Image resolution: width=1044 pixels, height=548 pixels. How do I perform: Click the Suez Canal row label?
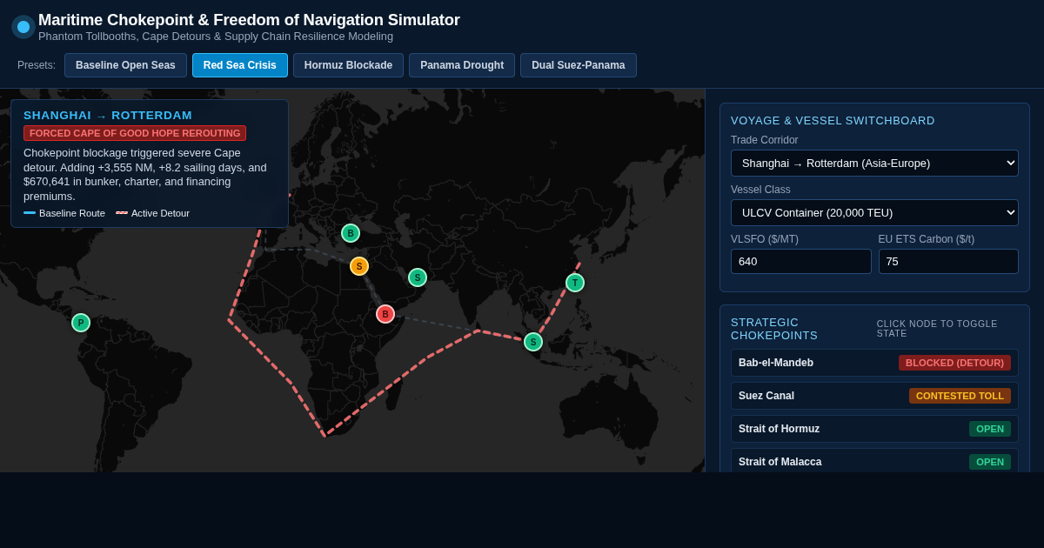click(x=766, y=396)
